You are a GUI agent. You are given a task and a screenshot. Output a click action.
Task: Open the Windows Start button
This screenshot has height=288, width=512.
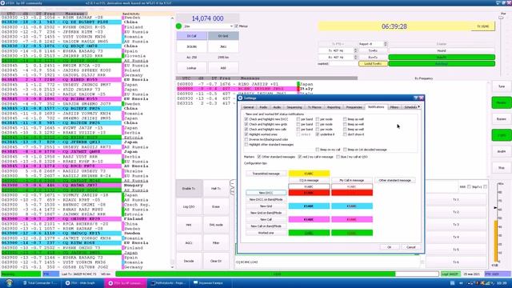pos(9,282)
